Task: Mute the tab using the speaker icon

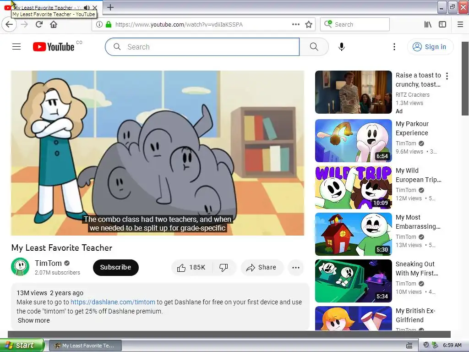Action: [x=87, y=7]
